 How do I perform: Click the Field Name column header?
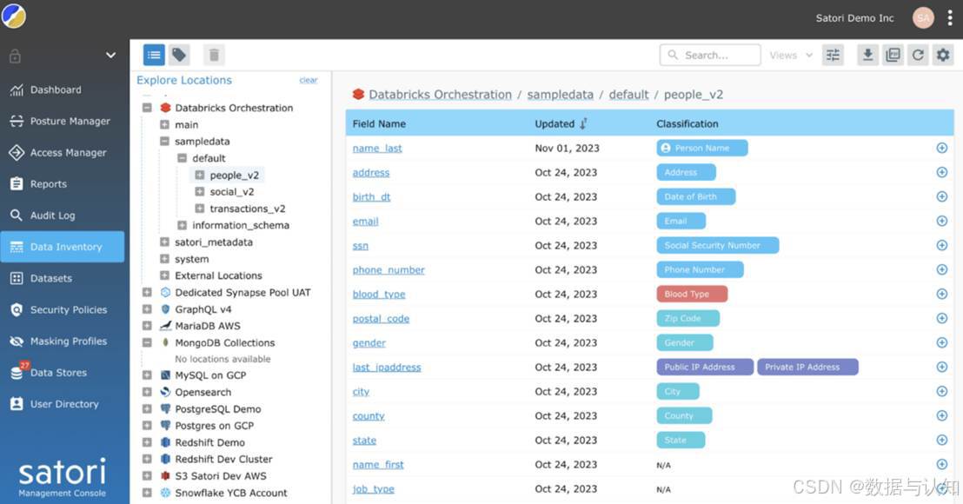click(379, 123)
